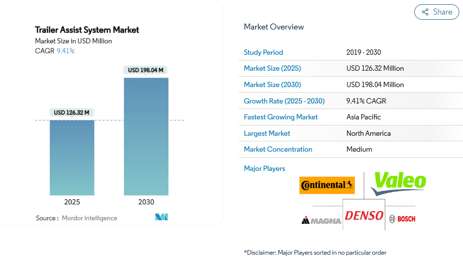This screenshot has height=257, width=463.
Task: Click the Largest Market label
Action: point(267,133)
